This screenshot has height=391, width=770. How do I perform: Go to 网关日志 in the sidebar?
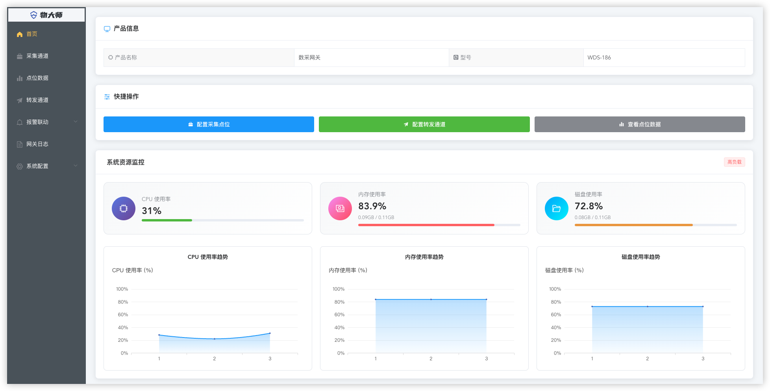click(37, 144)
